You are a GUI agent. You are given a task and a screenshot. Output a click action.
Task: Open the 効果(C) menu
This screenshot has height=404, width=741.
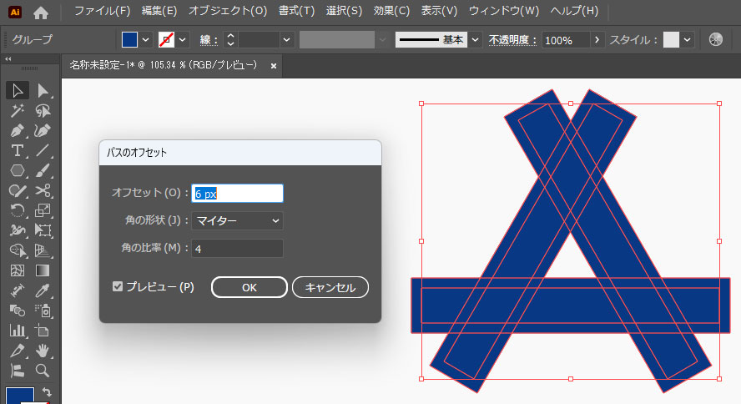[391, 12]
